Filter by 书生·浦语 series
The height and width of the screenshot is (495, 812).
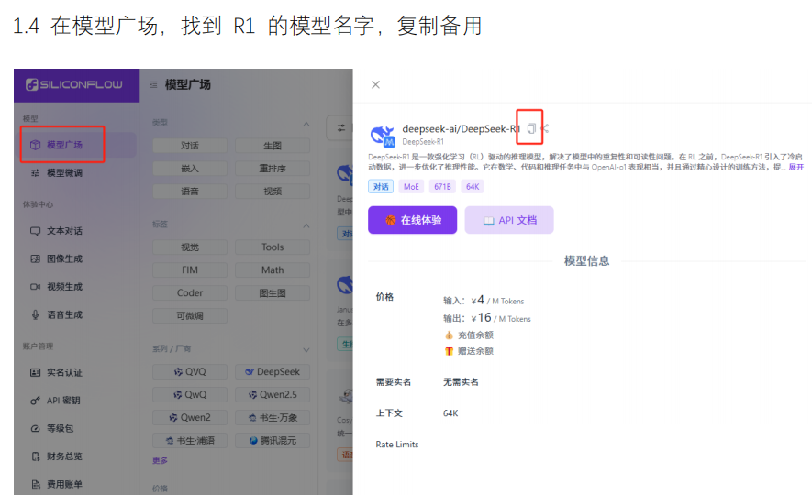tap(190, 440)
